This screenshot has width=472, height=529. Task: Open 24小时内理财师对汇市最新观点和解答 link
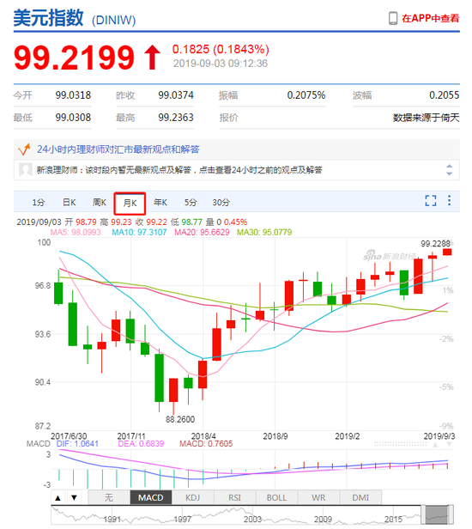point(118,149)
